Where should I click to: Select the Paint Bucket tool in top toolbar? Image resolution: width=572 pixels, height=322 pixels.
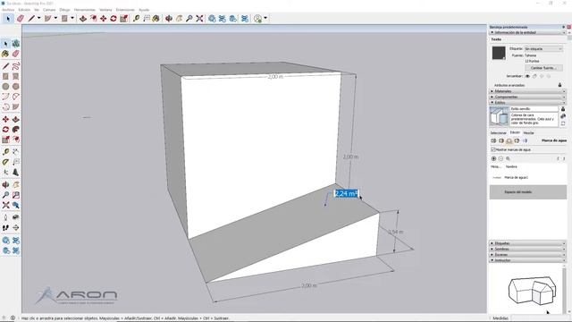tap(156, 18)
